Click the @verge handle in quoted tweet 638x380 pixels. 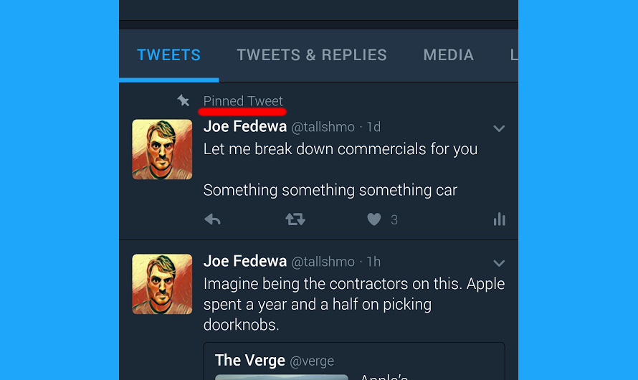312,361
